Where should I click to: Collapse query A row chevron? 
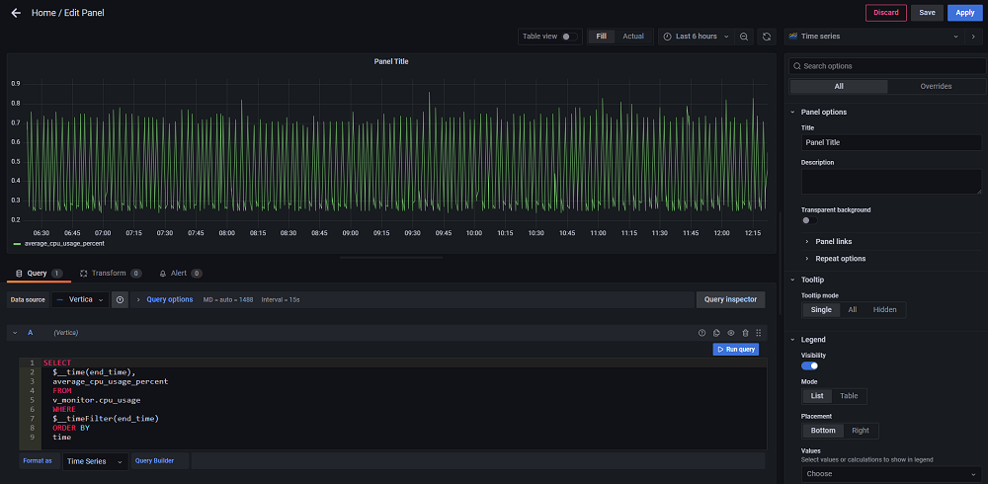[15, 333]
